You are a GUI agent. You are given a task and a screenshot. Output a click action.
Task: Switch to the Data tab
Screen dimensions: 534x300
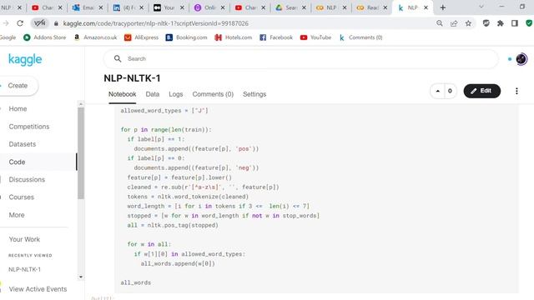coord(152,94)
